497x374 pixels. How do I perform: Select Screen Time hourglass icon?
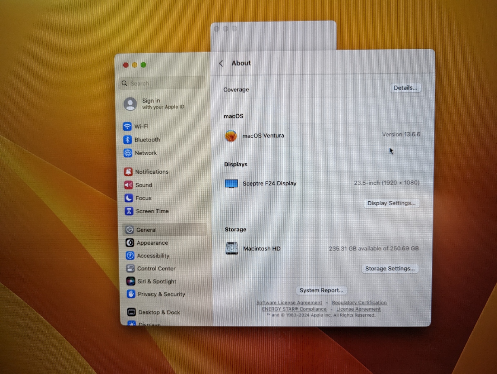pyautogui.click(x=129, y=211)
